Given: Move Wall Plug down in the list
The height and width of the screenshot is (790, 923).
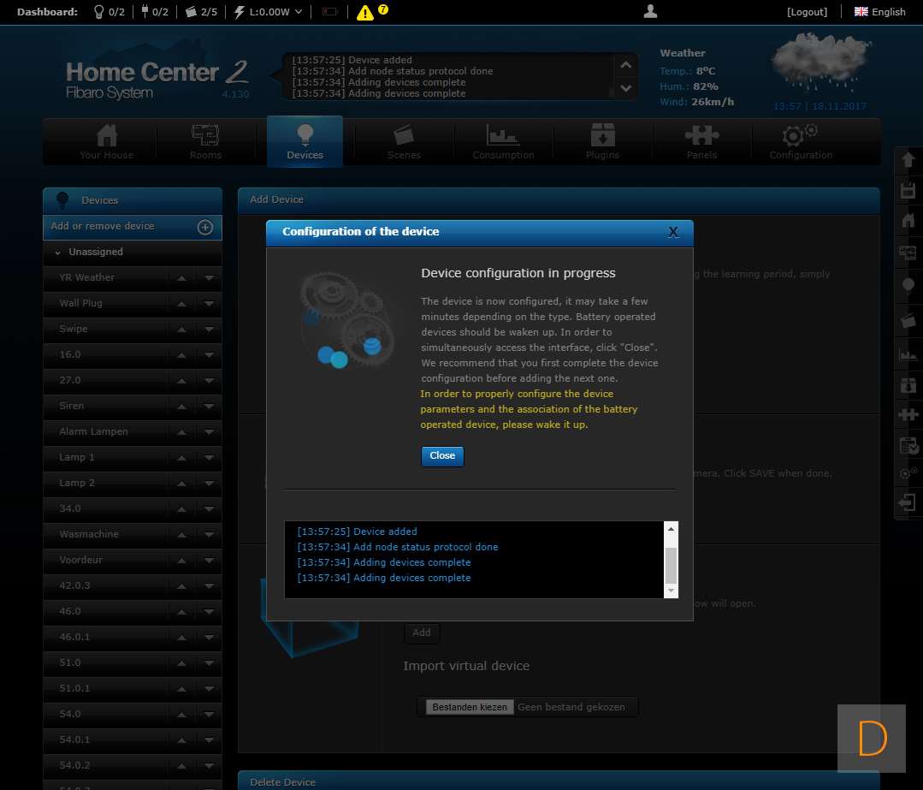Looking at the screenshot, I should 210,304.
